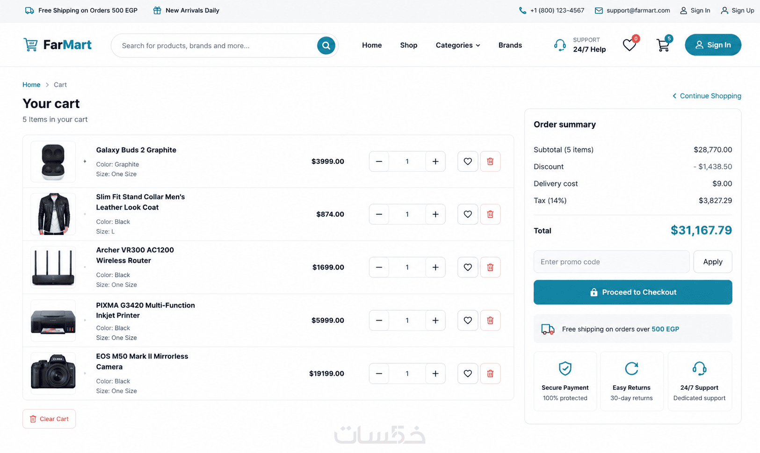Click Continue Shopping link
The image size is (760, 453).
[x=707, y=96]
